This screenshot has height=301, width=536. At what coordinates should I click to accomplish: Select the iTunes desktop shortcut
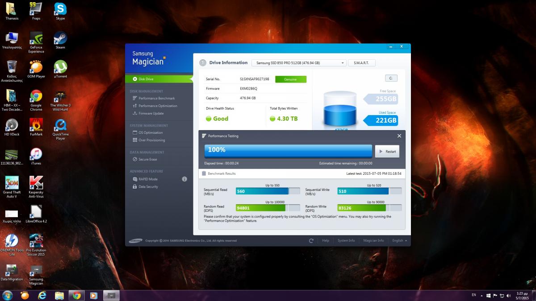pyautogui.click(x=36, y=156)
